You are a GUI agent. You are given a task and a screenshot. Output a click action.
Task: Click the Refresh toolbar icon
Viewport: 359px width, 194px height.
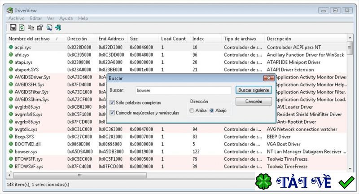tap(22, 28)
